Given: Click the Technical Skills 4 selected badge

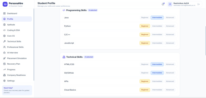Looking at the screenshot, I should coord(89,57).
